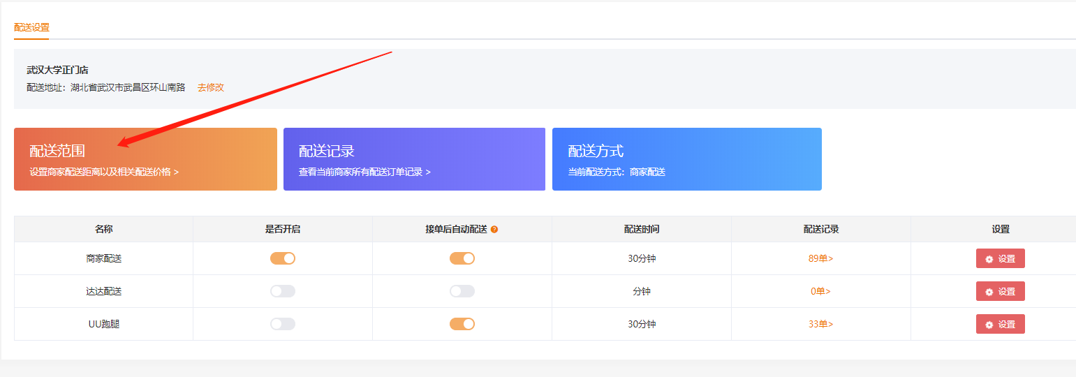View the 0单 records for 达达配送
Screen dimensions: 1076x377
point(820,291)
